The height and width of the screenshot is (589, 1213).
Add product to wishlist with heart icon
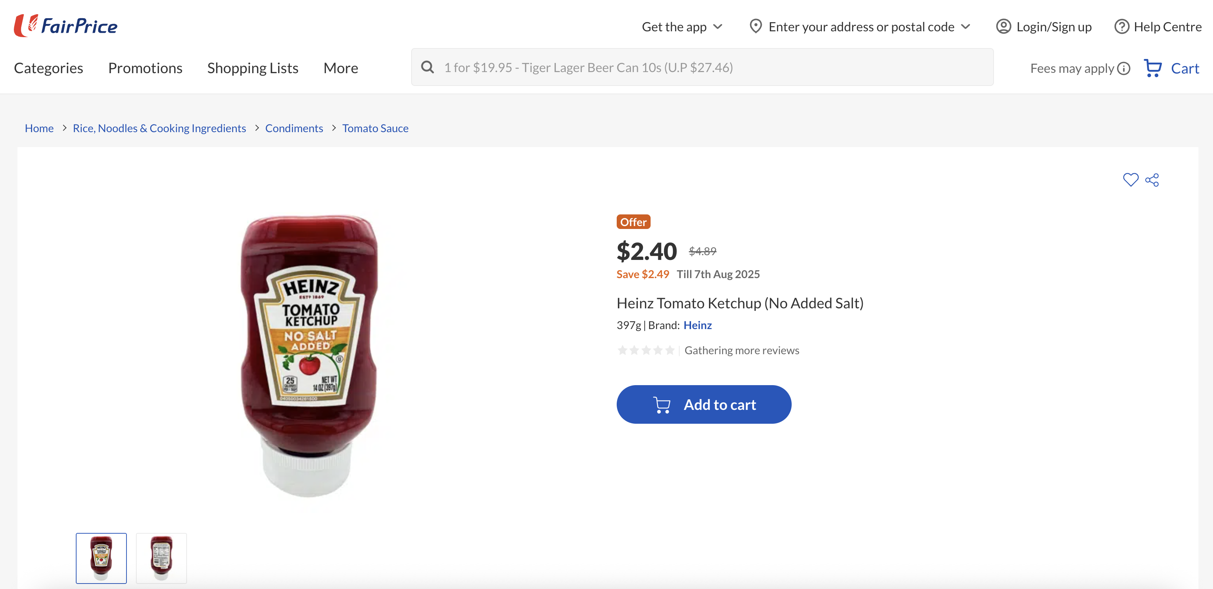(1130, 180)
